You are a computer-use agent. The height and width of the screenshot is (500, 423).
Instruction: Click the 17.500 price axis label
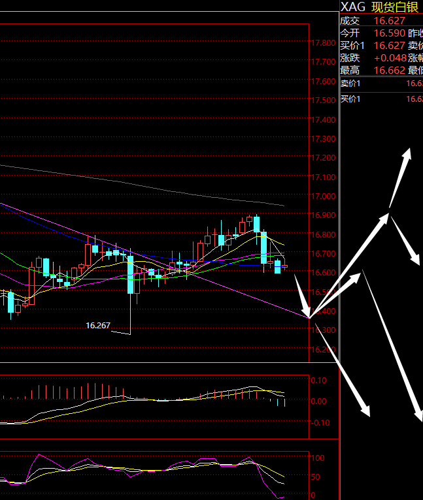click(x=323, y=100)
